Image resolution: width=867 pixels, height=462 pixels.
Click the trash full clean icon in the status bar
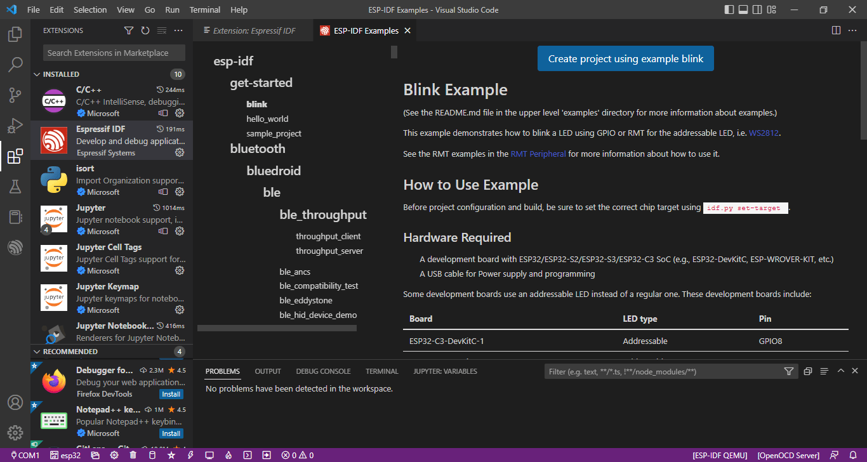coord(133,455)
